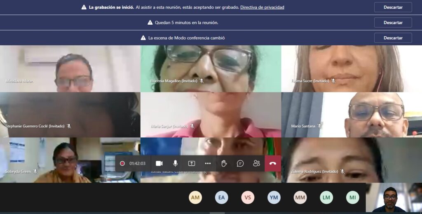The image size is (422, 214).
Task: Click your self-view video thumbnail
Action: (x=394, y=198)
